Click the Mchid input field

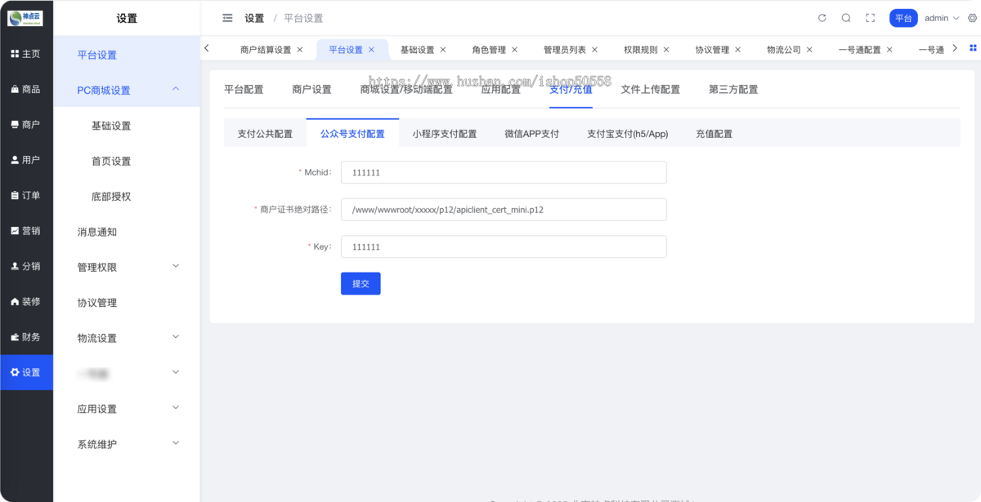[504, 172]
